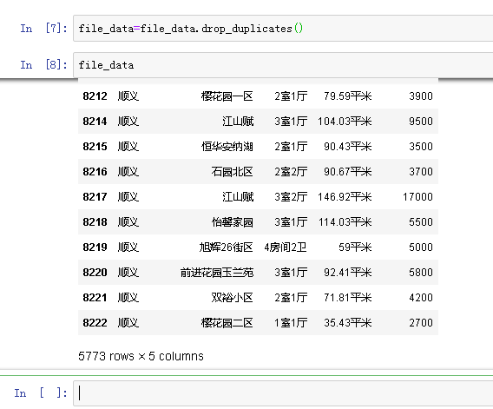Click row index 8222
The height and width of the screenshot is (409, 493).
[x=95, y=322]
